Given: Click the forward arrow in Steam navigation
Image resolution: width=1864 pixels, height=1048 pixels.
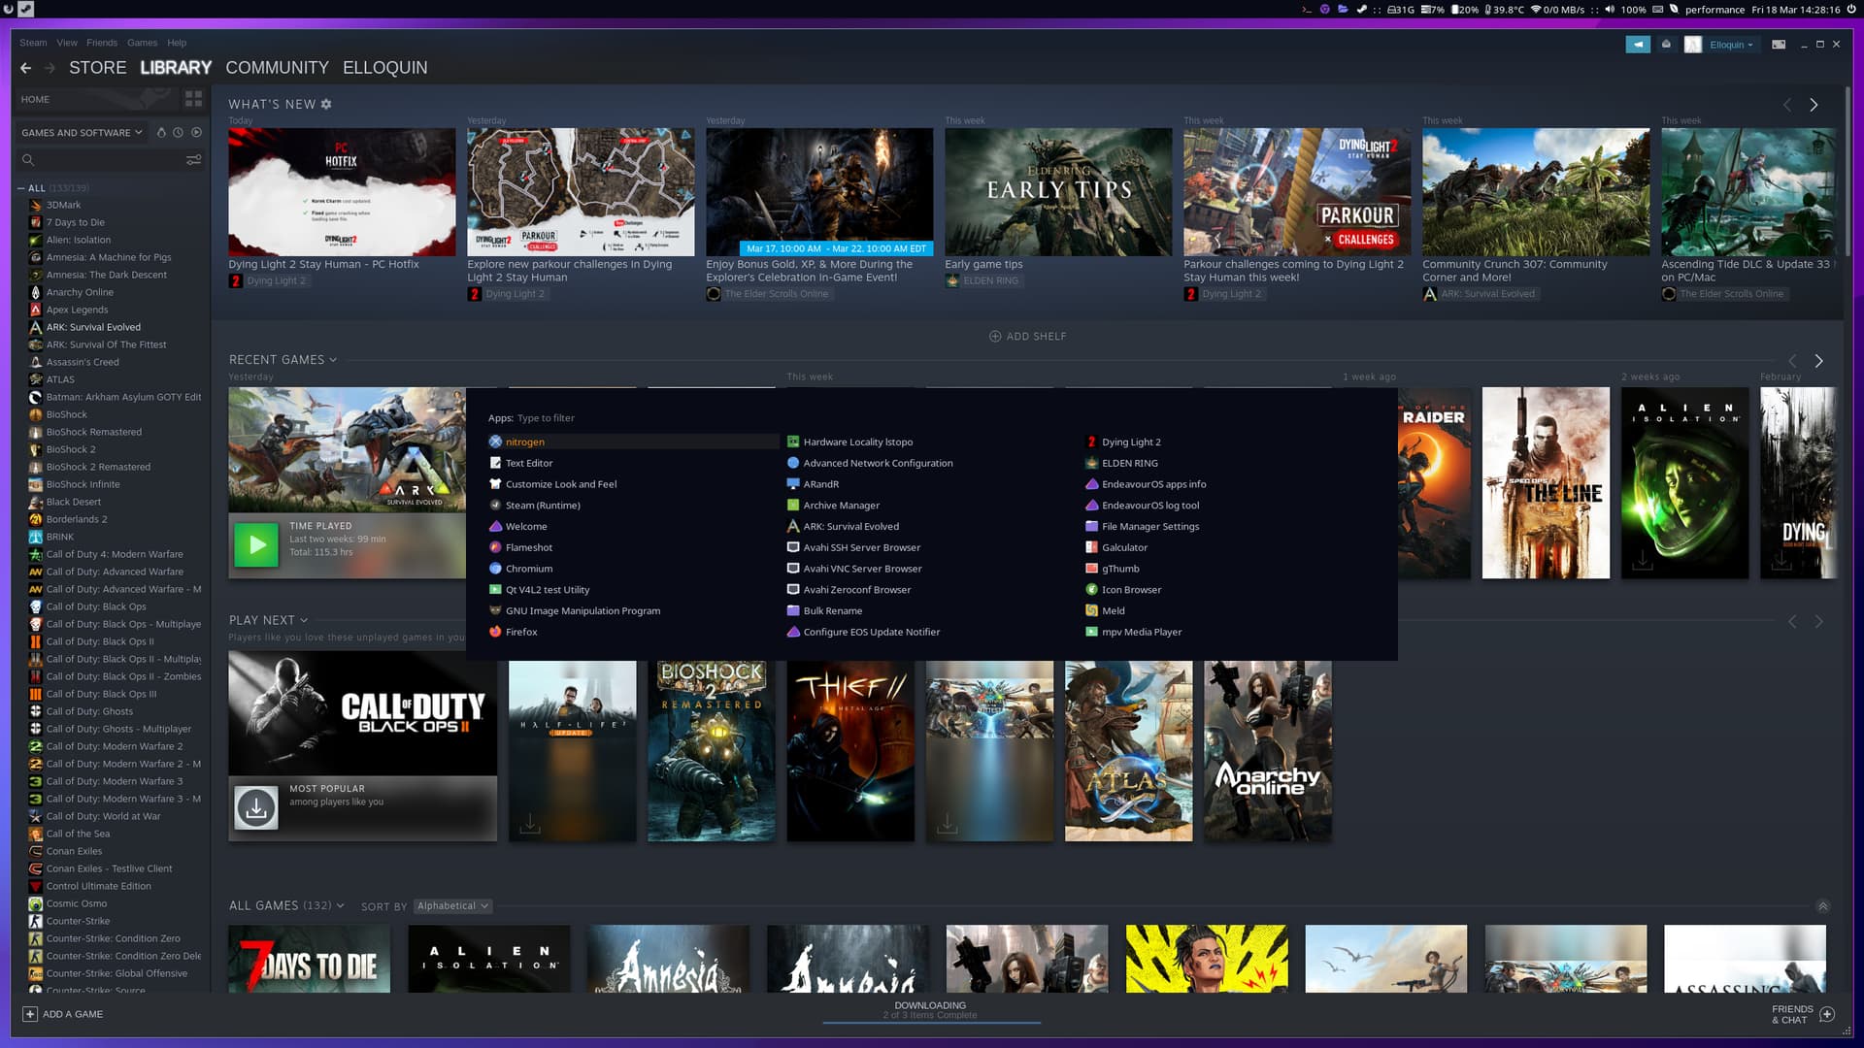Looking at the screenshot, I should click(x=50, y=68).
